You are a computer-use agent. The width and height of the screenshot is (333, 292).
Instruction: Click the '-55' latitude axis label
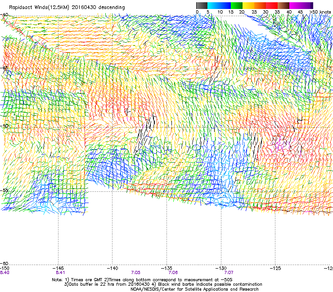point(4,190)
